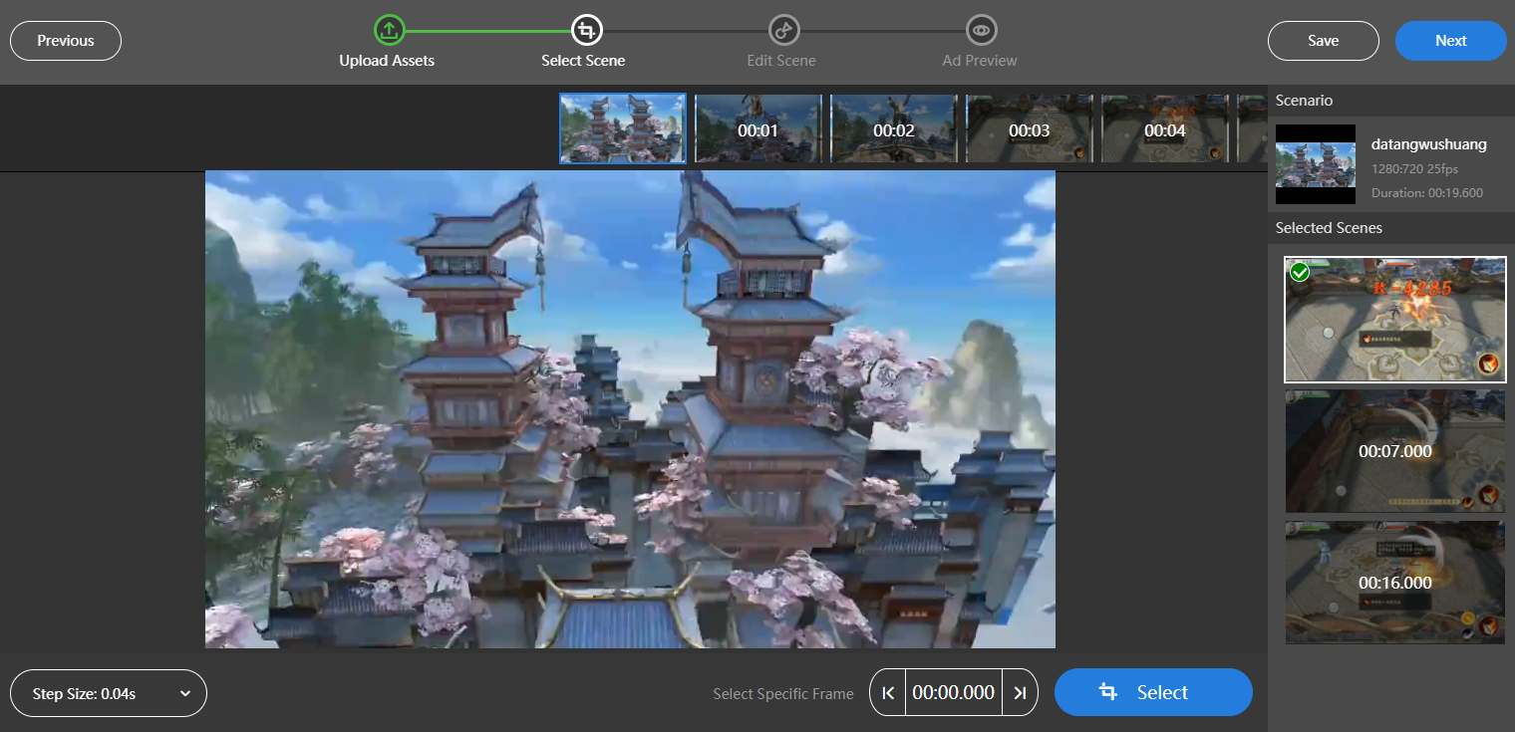Click the Scenario panel heading
Image resolution: width=1515 pixels, height=732 pixels.
coord(1304,101)
